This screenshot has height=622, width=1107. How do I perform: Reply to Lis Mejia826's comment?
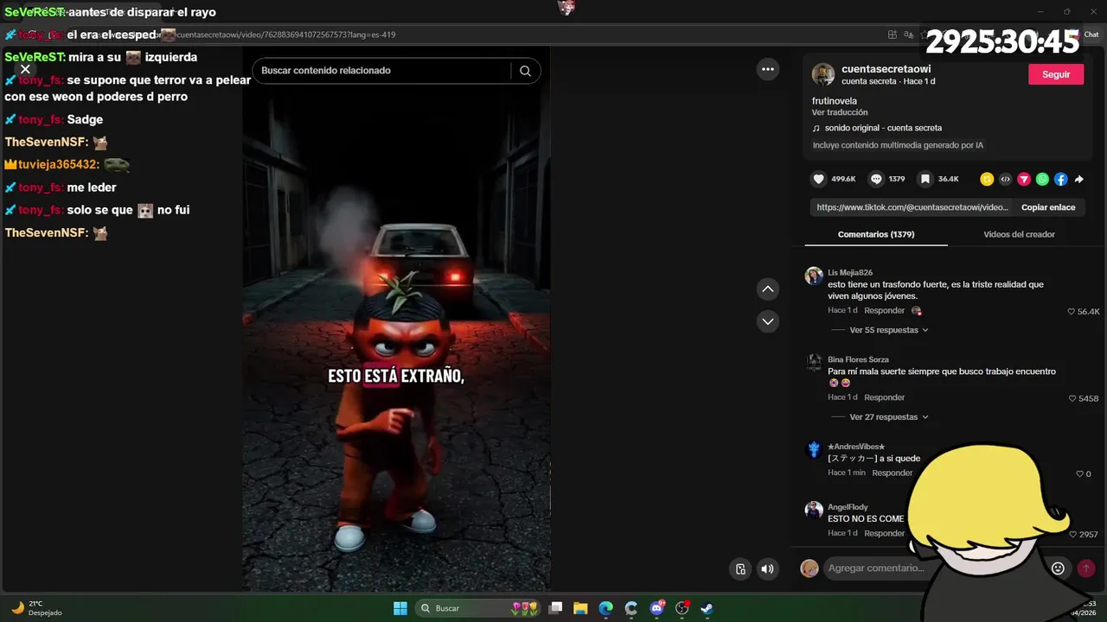point(884,311)
